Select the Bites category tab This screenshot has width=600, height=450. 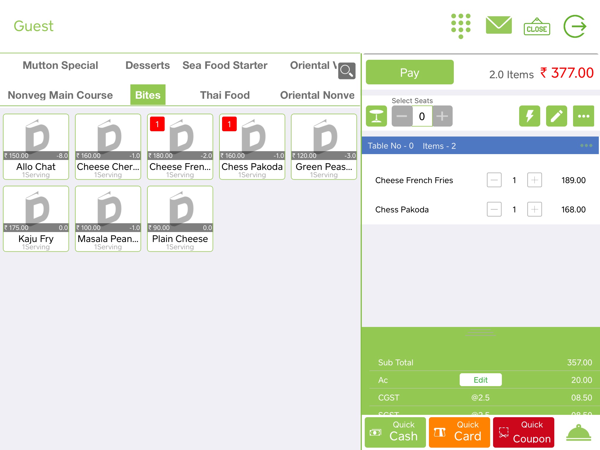148,95
